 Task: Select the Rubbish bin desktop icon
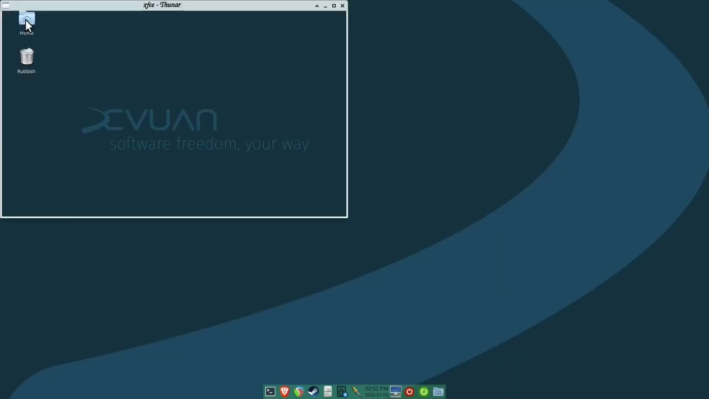(x=27, y=57)
